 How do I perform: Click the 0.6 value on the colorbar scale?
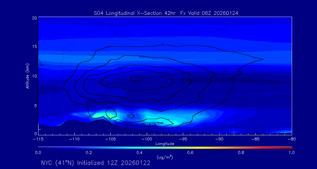[x=190, y=153]
